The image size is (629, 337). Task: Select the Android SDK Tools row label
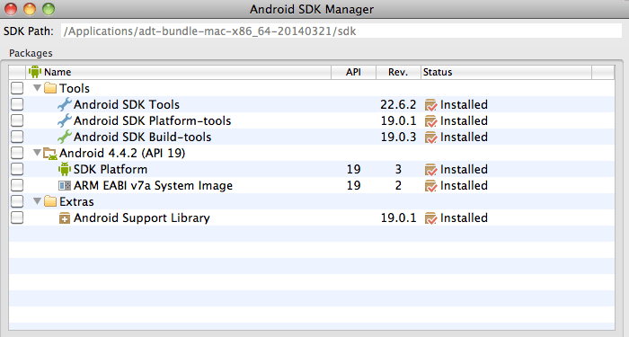pyautogui.click(x=127, y=105)
